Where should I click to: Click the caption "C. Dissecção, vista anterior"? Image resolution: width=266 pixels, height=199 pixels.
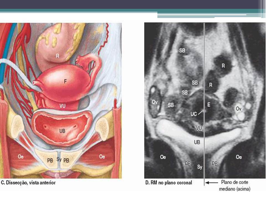point(28,183)
